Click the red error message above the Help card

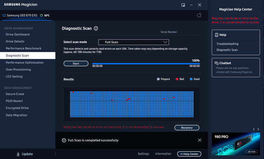click(x=235, y=20)
